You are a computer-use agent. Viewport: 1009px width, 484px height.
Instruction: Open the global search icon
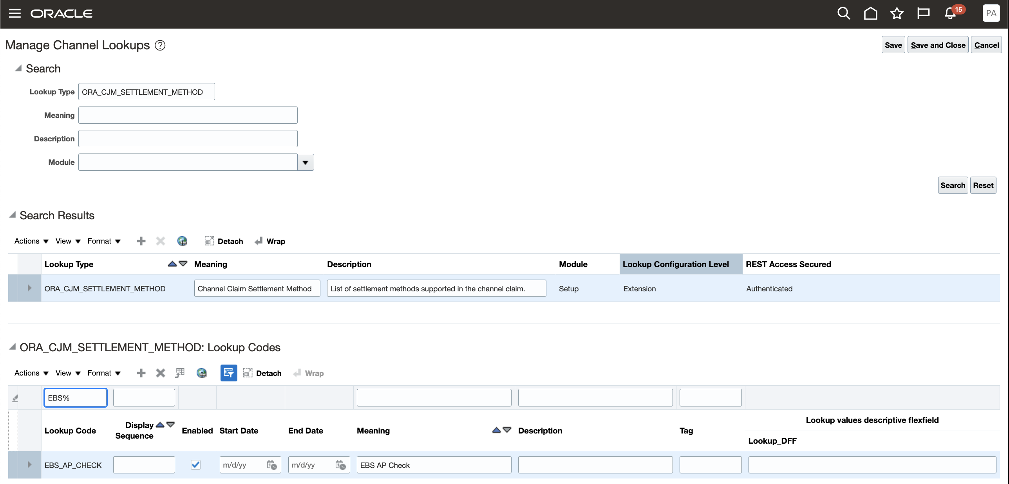click(843, 13)
